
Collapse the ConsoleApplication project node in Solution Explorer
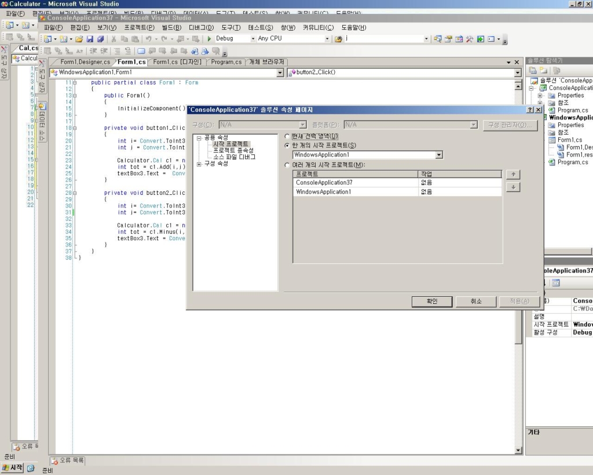click(532, 88)
